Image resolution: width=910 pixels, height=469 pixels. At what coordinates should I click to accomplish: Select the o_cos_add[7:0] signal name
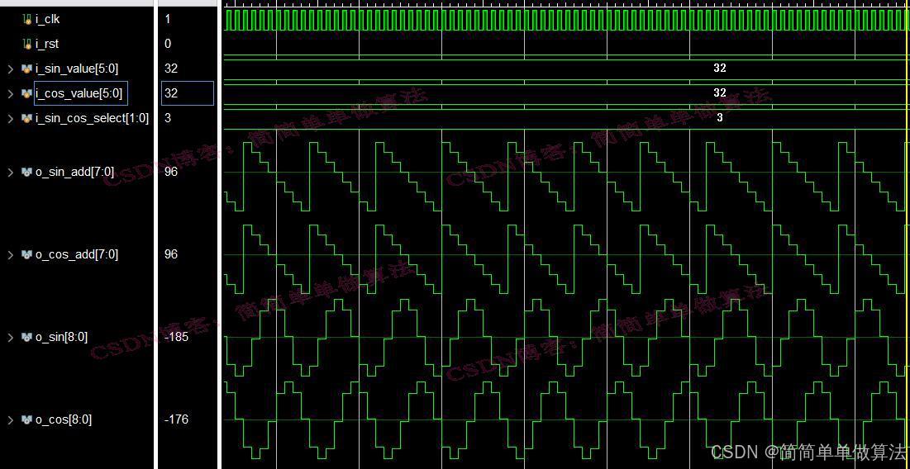(x=77, y=254)
